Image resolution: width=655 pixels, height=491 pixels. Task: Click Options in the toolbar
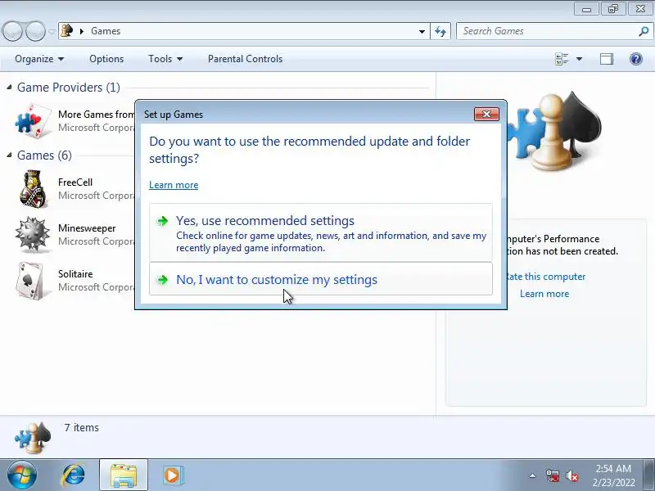[x=106, y=59]
